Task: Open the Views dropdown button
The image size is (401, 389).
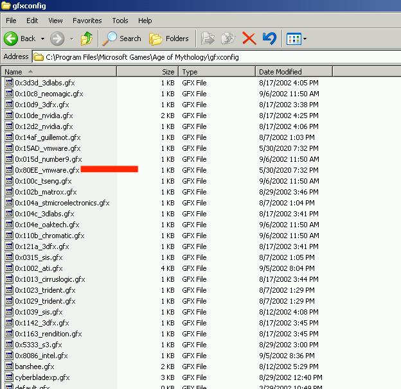Action: click(x=296, y=39)
